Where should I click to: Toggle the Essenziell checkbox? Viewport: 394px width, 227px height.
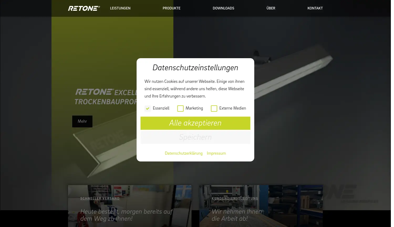147,108
